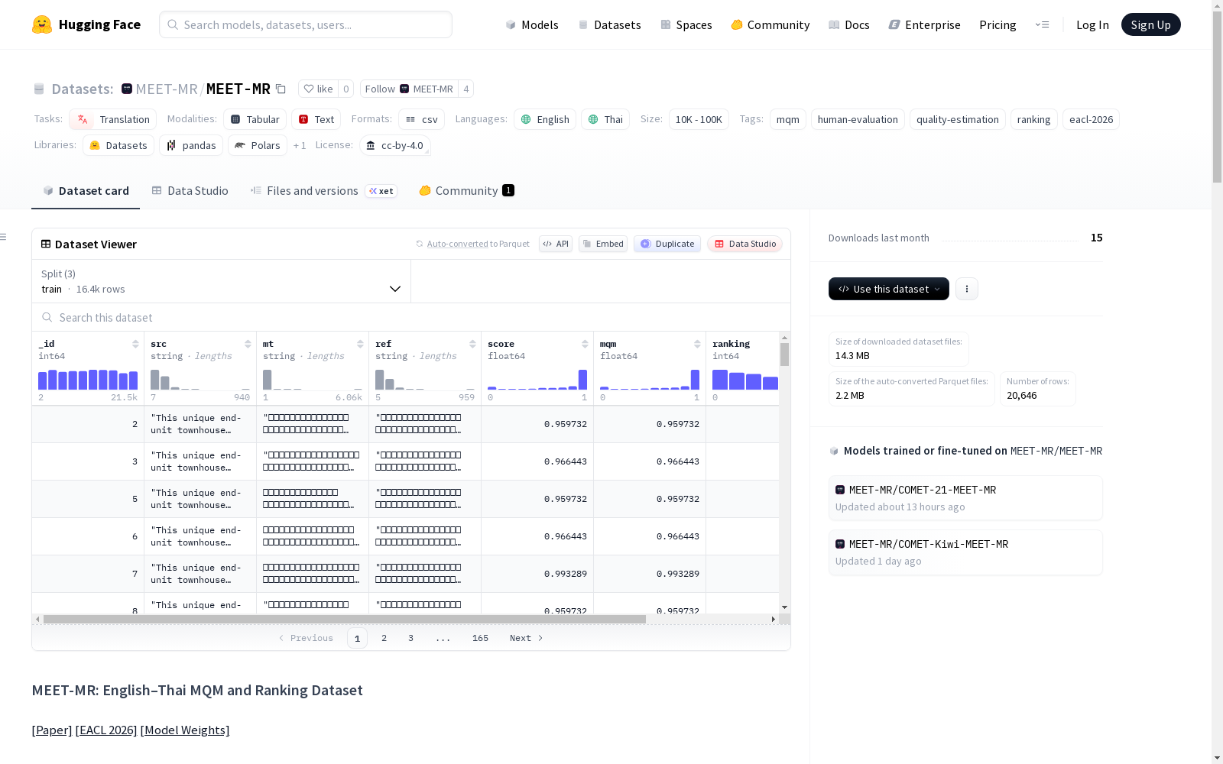Screen dimensions: 1223x764
Task: Click the API button in Dataset Viewer
Action: click(x=556, y=244)
